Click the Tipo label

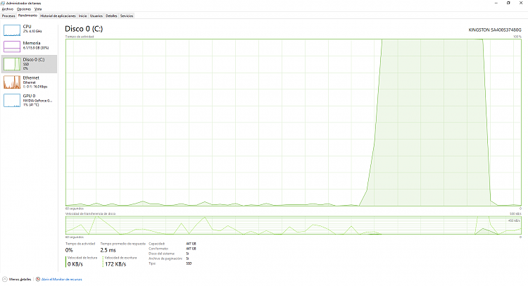point(152,263)
